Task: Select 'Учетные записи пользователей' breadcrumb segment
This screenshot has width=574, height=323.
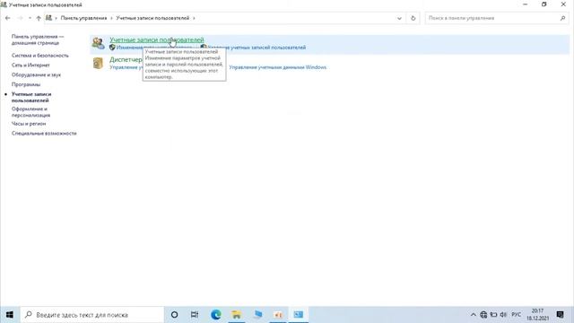Action: (x=152, y=18)
